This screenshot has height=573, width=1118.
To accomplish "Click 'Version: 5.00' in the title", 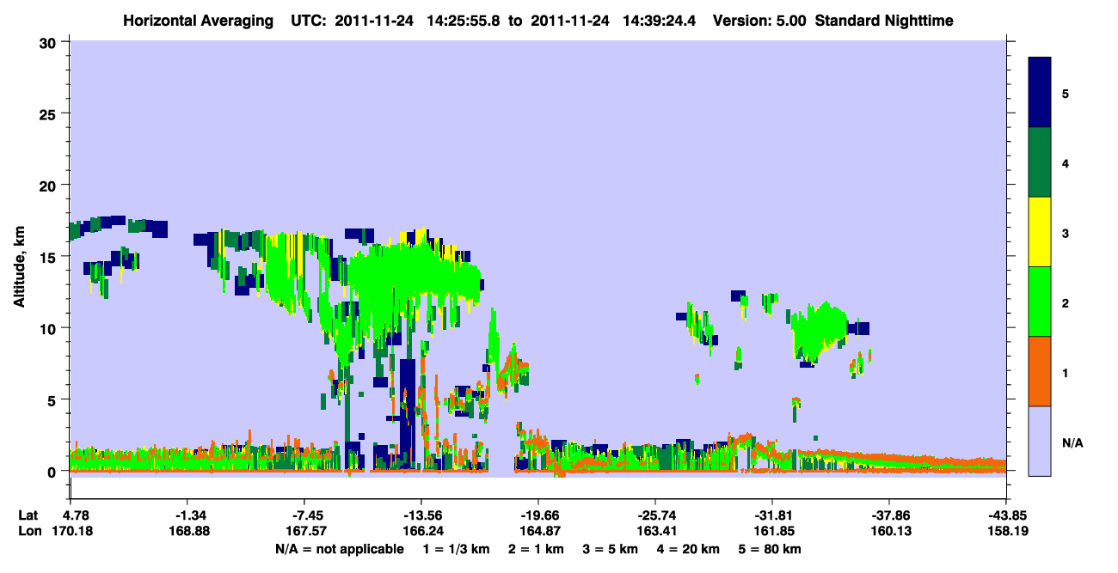I will point(759,20).
